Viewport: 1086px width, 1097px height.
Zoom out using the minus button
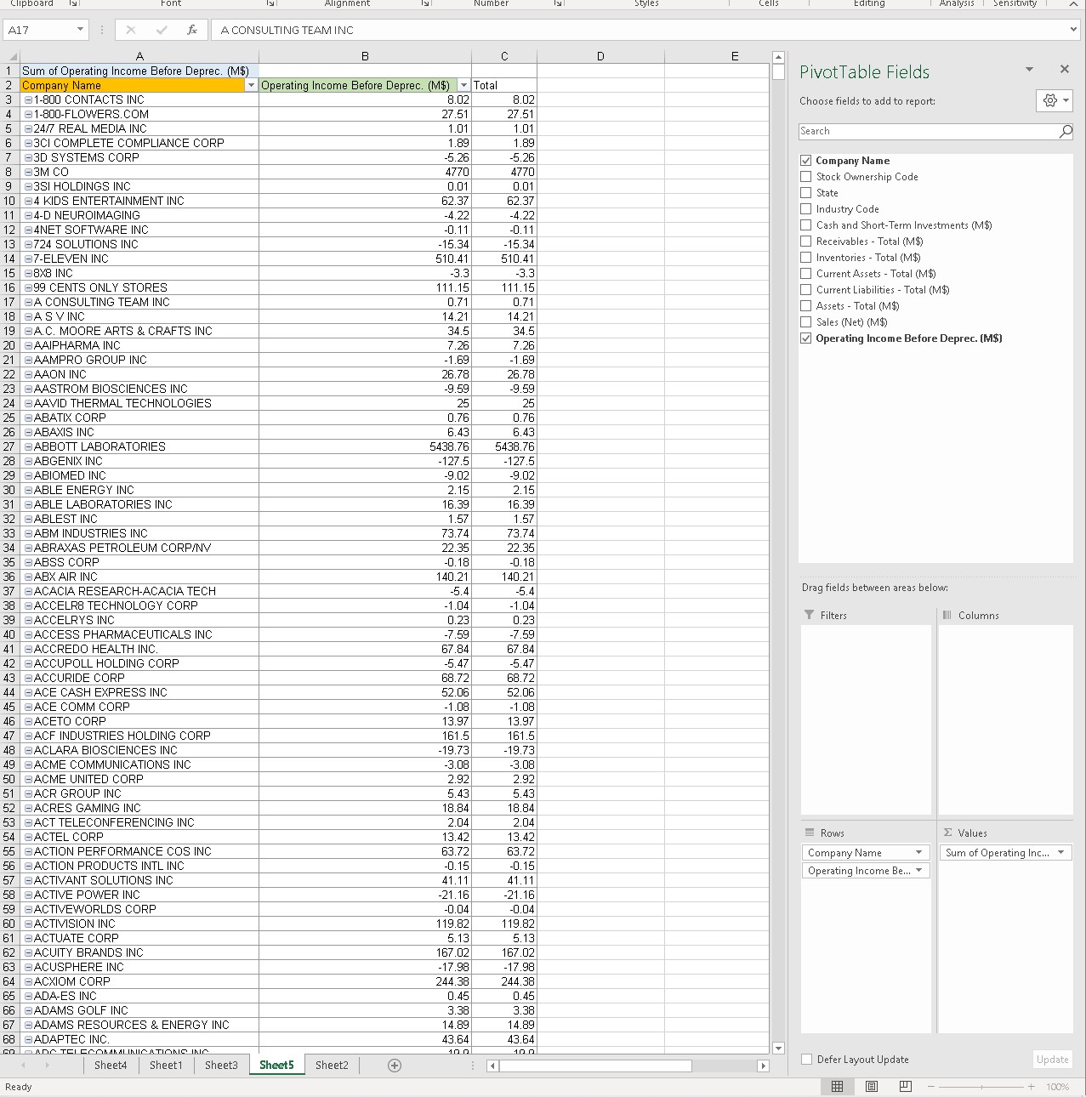[x=931, y=1087]
